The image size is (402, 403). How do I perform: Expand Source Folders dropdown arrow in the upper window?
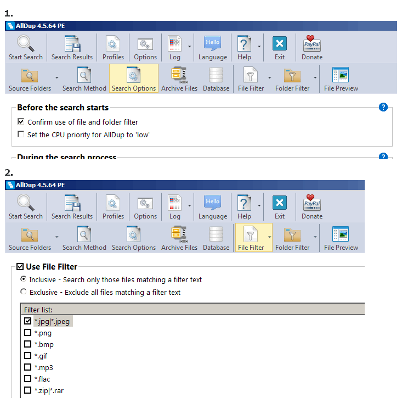[56, 77]
